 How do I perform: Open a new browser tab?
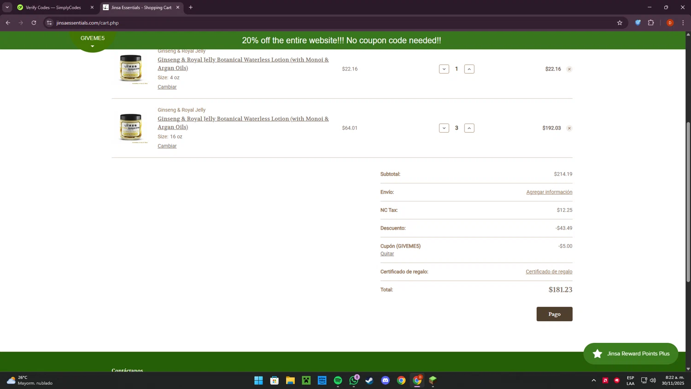191,7
